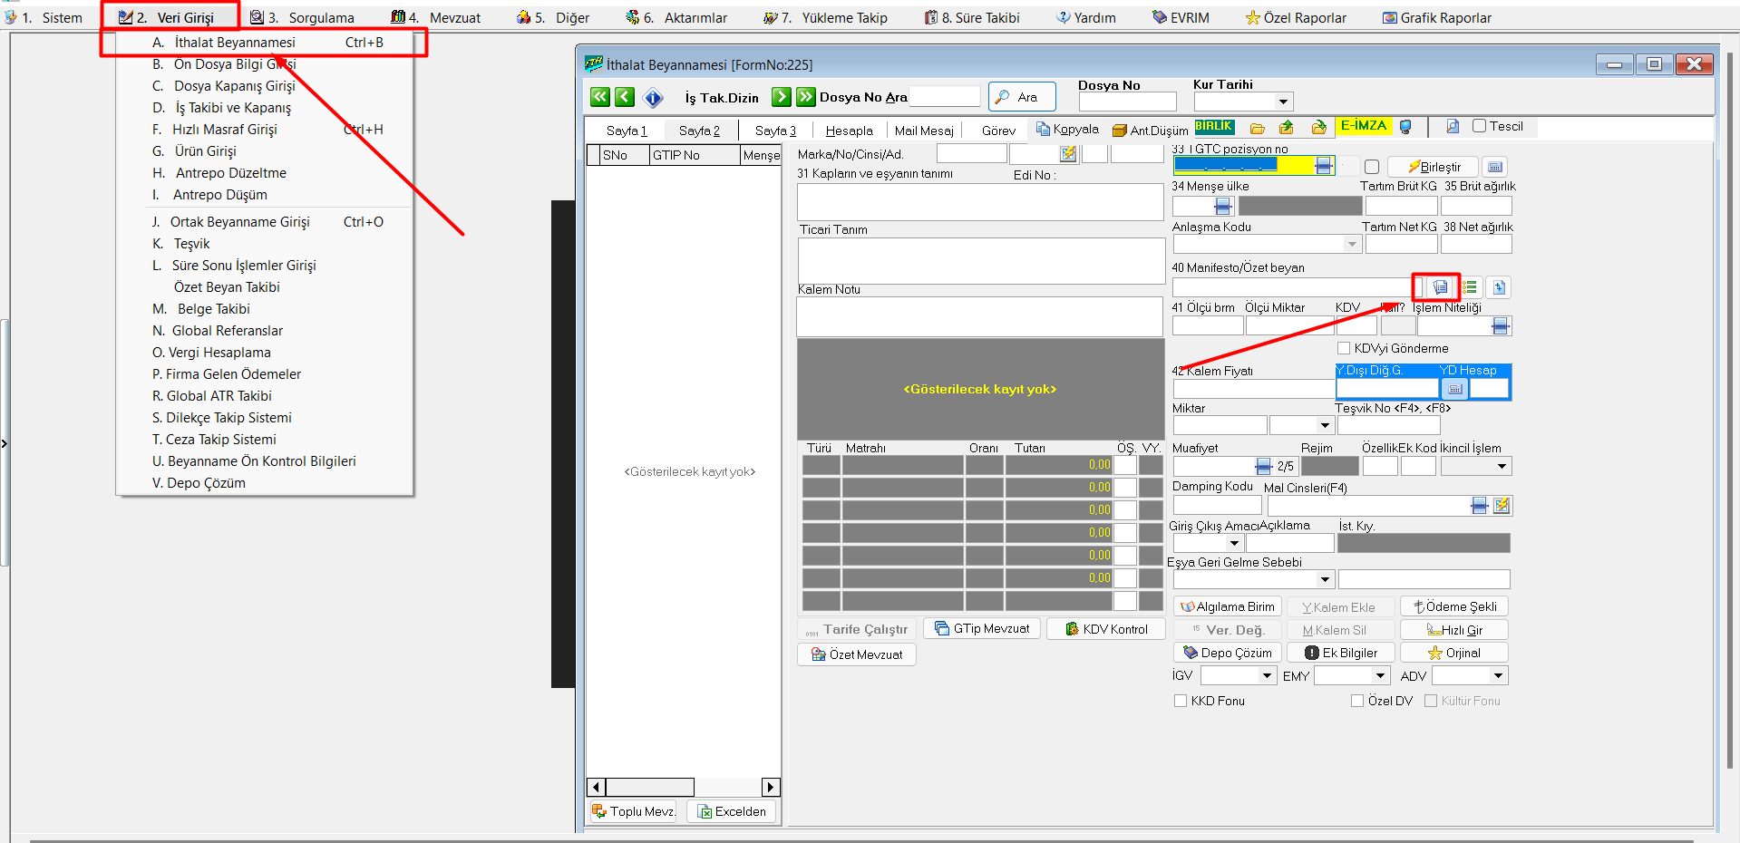Click the Ticari Tanım text area
This screenshot has height=843, width=1740.
pyautogui.click(x=981, y=261)
